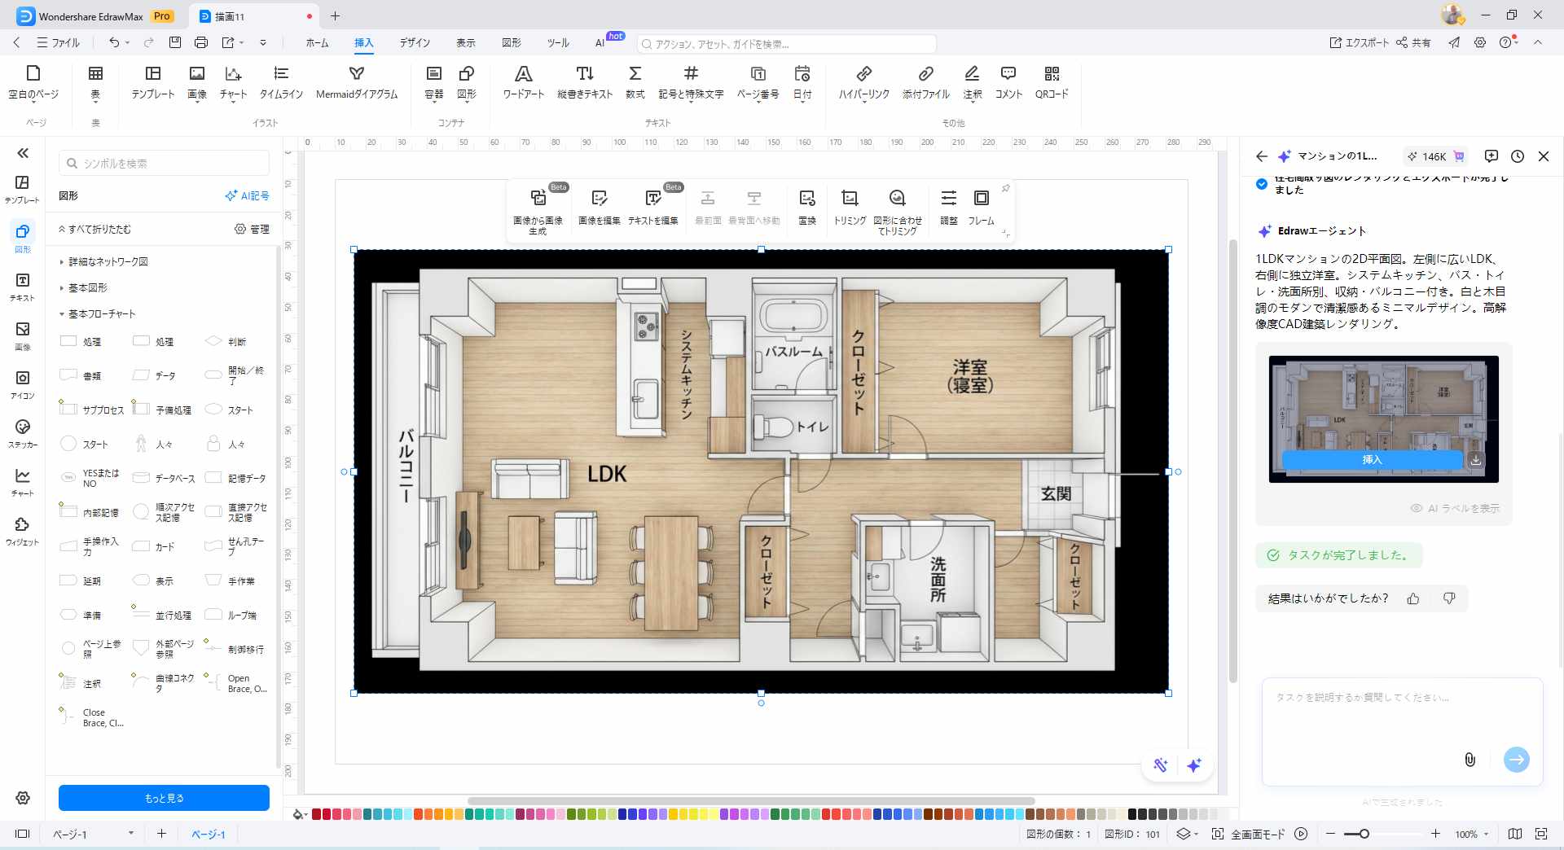Show AI labels with eye toggle
Screen dimensions: 1564x850
click(1417, 508)
